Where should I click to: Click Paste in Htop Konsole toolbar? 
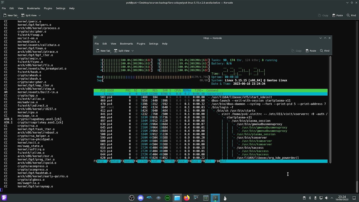click(311, 51)
